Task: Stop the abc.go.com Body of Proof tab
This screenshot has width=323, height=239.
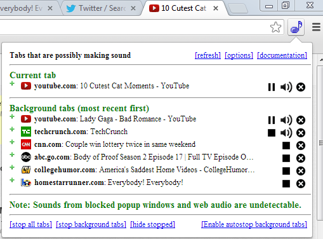Action: (286, 158)
